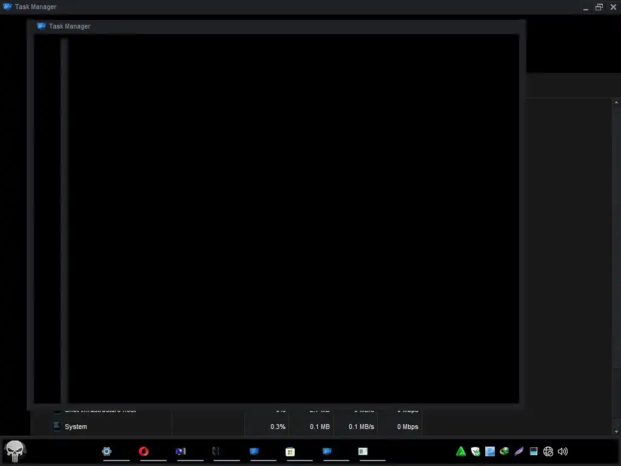Restore down the outer Task Manager window

pos(599,7)
